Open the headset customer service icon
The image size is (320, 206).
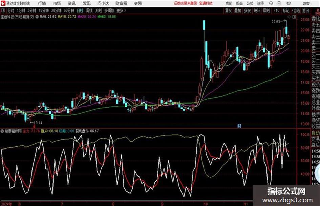click(x=271, y=3)
